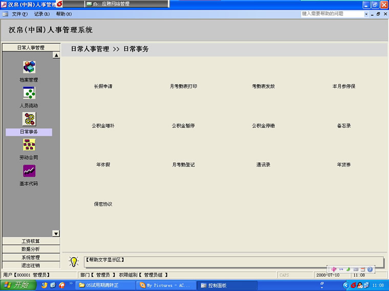The width and height of the screenshot is (389, 291).
Task: Switch to 05试用期满转正 taskbar window
Action: coord(105,285)
